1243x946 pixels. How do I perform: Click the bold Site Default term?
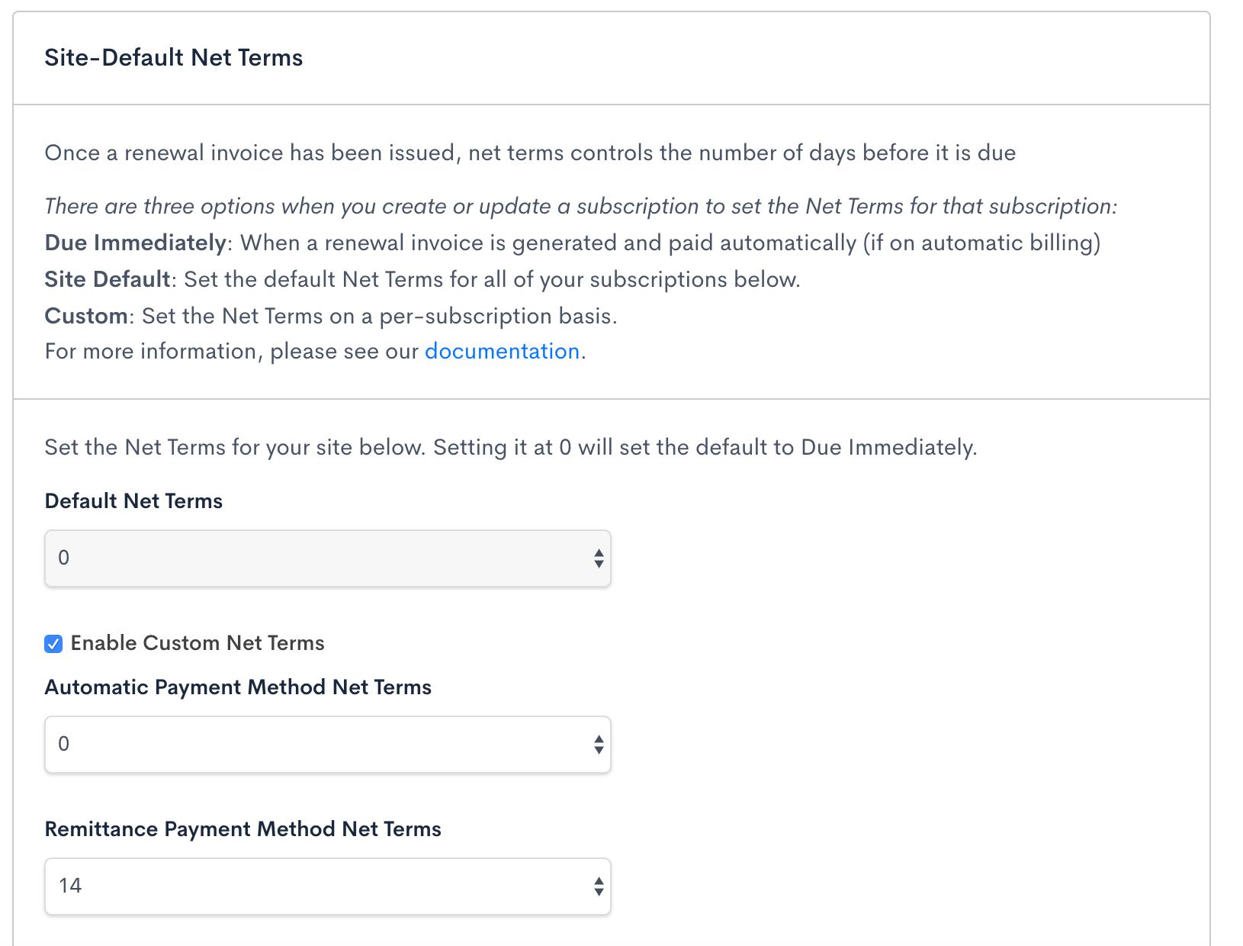[x=108, y=280]
